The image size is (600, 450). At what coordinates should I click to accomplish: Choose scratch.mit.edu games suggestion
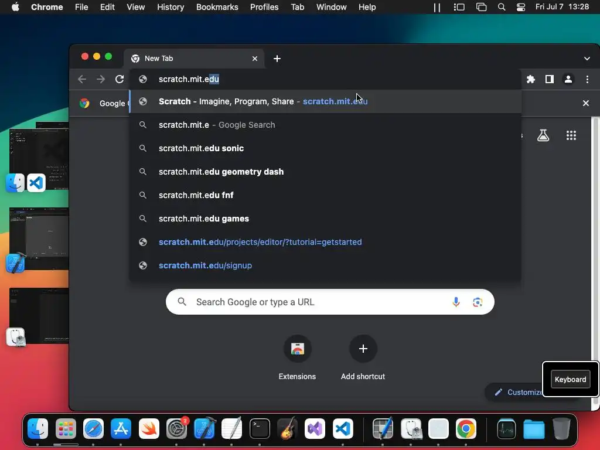326,219
